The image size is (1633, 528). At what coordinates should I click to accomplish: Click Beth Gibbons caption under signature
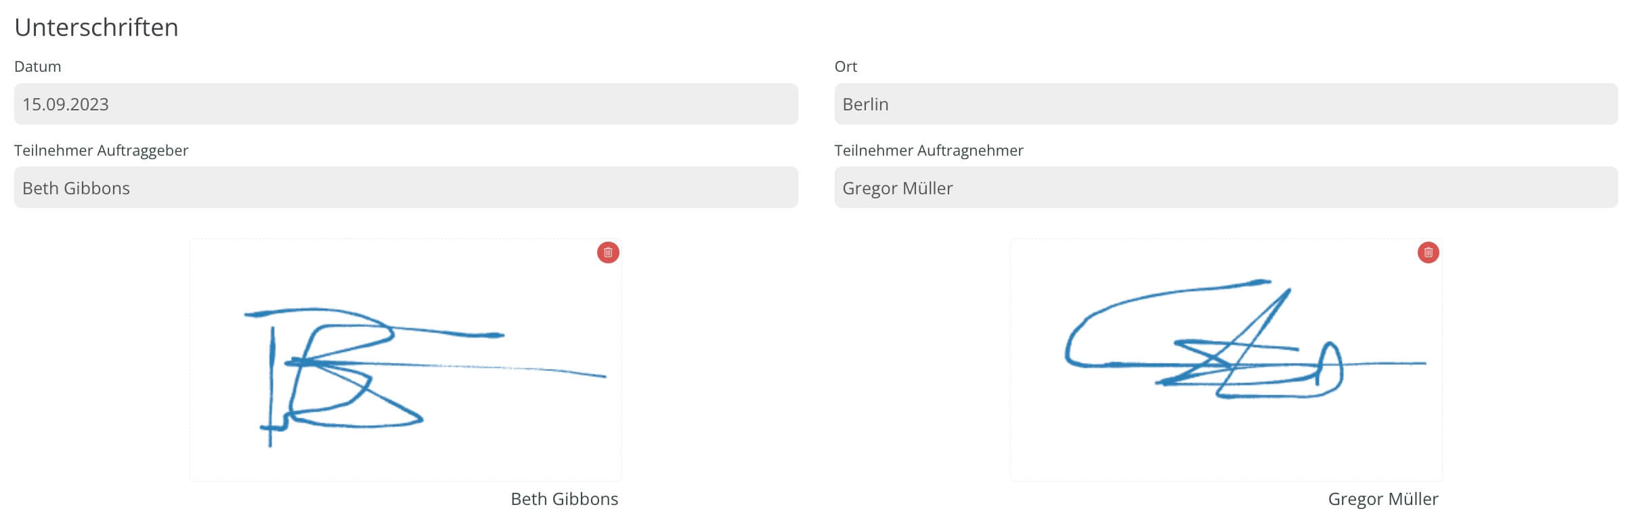[x=564, y=499]
